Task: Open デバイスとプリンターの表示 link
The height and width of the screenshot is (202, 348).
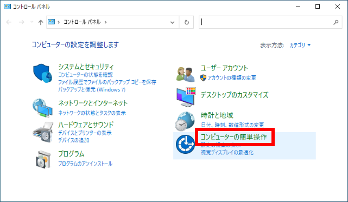Action: click(x=85, y=133)
